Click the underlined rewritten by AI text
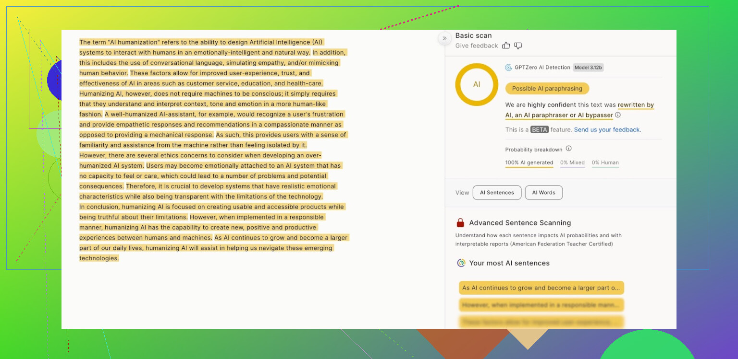 635,105
